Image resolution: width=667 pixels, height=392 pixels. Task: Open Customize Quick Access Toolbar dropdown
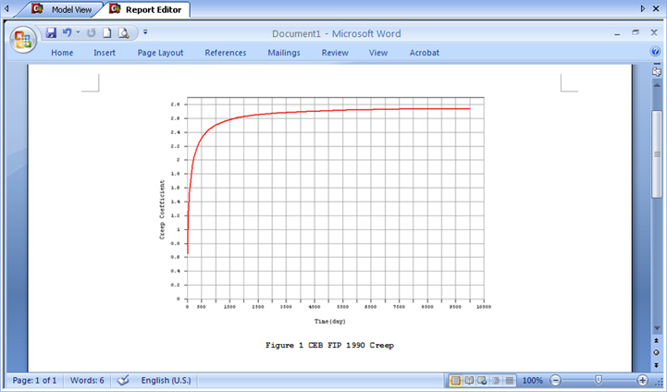click(145, 32)
